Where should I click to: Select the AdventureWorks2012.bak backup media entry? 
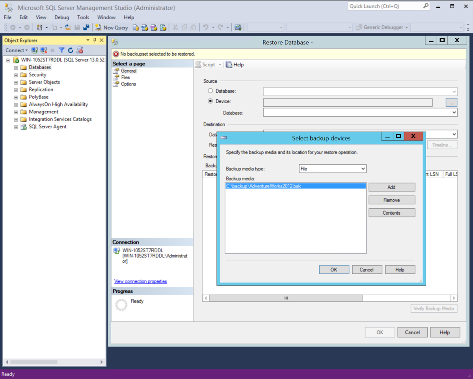(296, 186)
